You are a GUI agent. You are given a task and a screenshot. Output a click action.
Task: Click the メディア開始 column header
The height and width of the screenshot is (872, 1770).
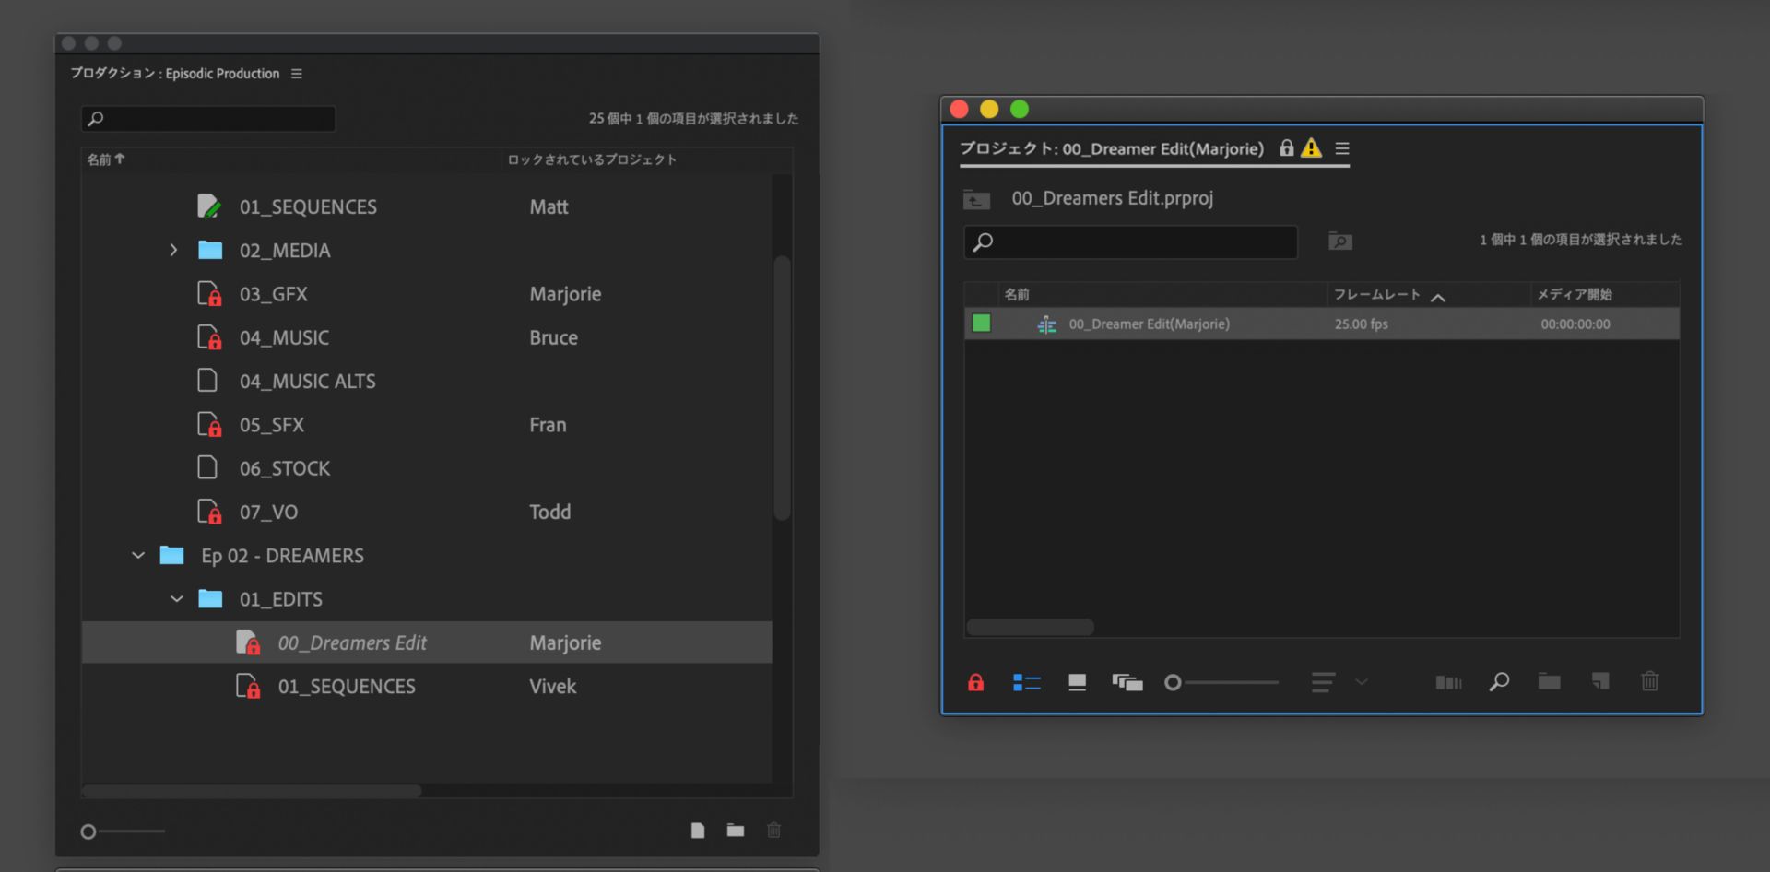[x=1575, y=294]
